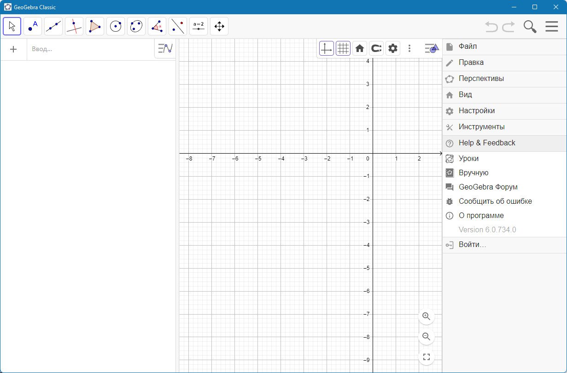
Task: Enter fullscreen mode button
Action: [427, 357]
